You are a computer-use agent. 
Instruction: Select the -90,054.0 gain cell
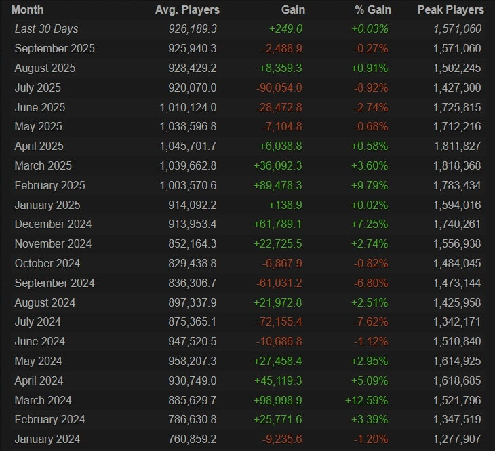[x=279, y=87]
